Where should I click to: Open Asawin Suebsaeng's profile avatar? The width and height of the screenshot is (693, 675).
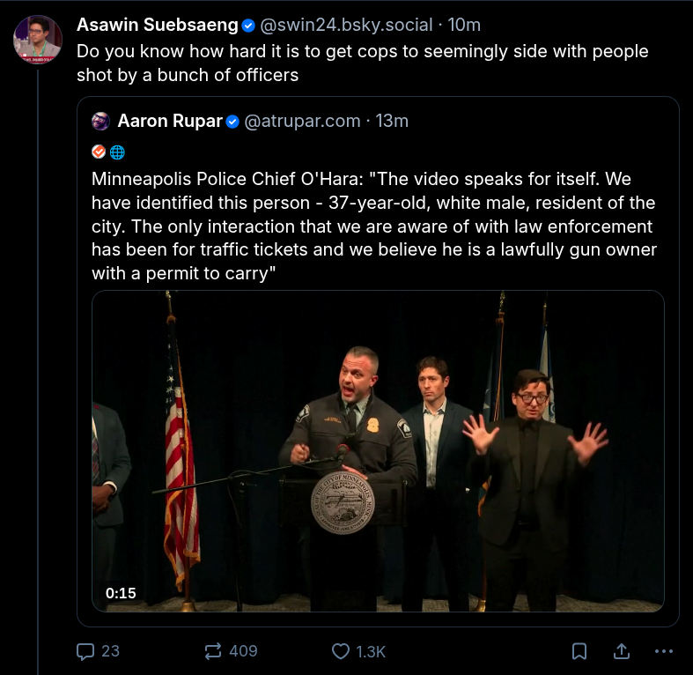(x=38, y=40)
